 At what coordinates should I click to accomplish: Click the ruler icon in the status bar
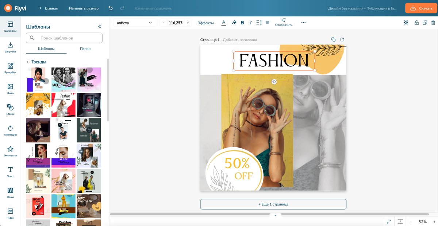pyautogui.click(x=400, y=222)
